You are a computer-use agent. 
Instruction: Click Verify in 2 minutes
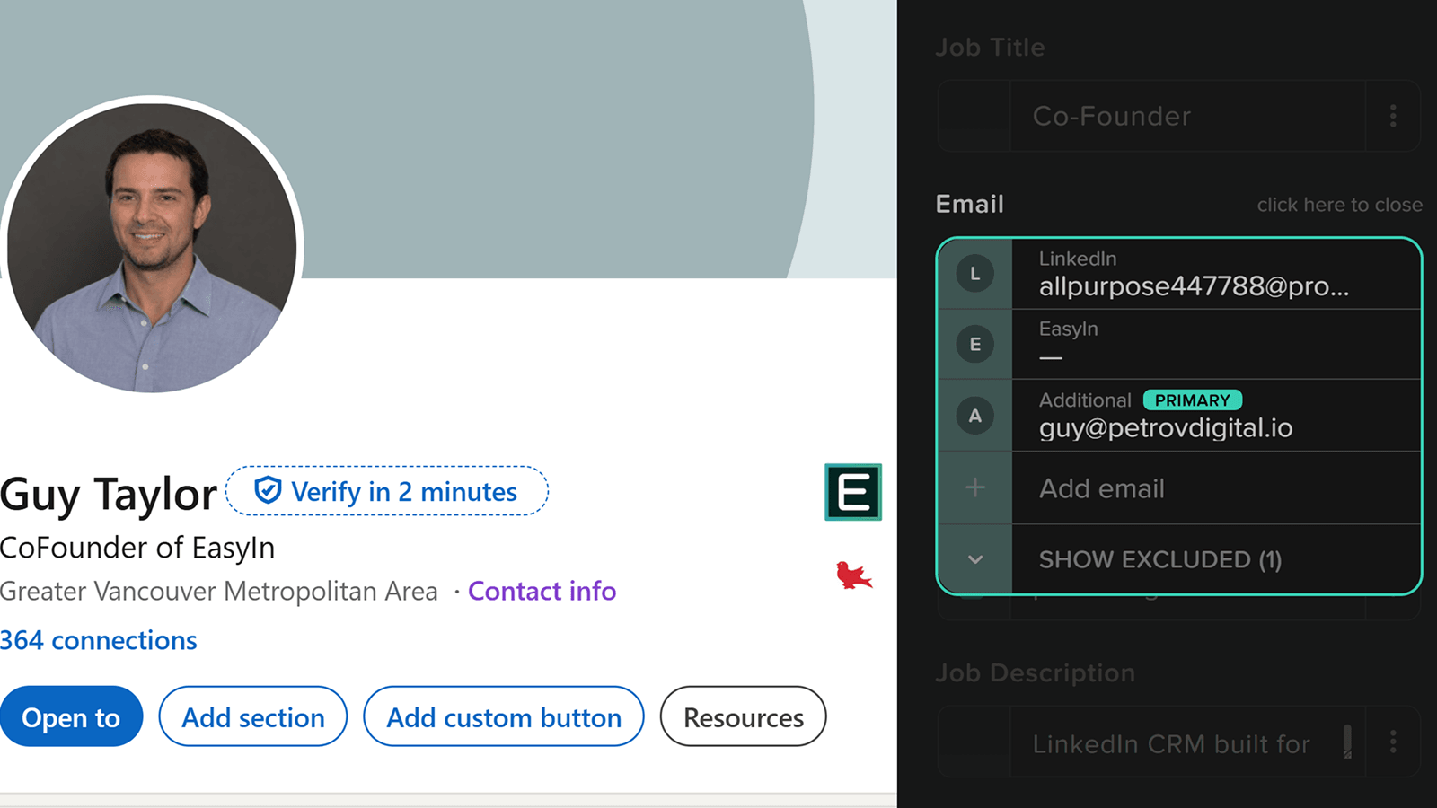coord(387,491)
